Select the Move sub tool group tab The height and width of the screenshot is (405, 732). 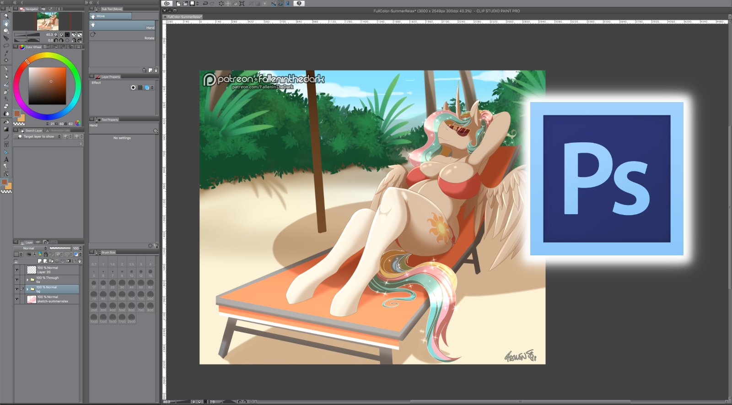pos(110,16)
